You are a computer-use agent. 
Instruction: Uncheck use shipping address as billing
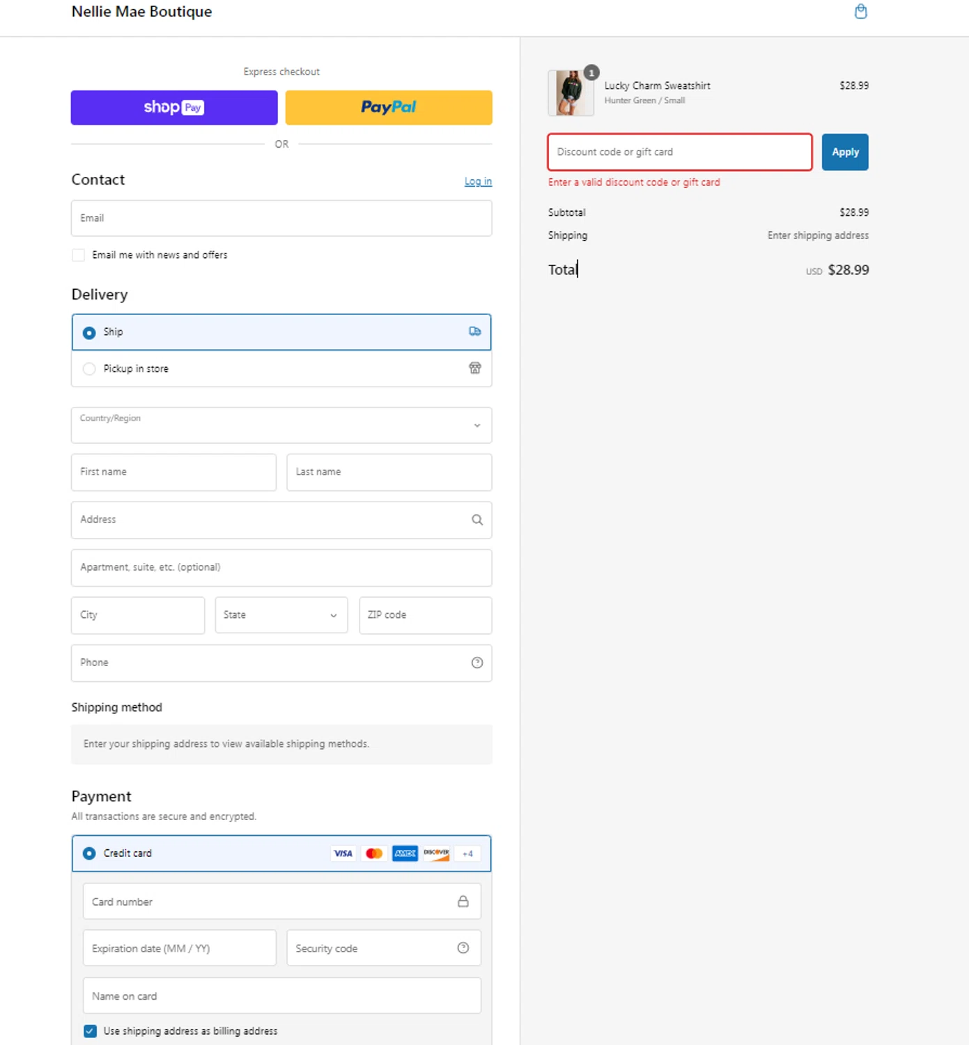pyautogui.click(x=91, y=1031)
